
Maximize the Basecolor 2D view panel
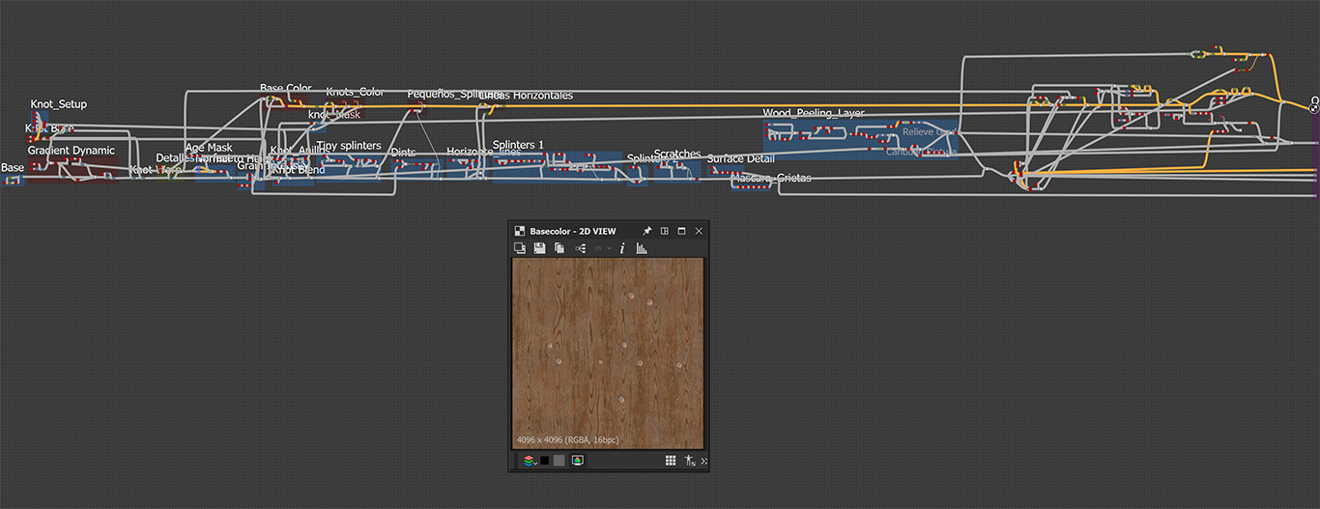681,231
